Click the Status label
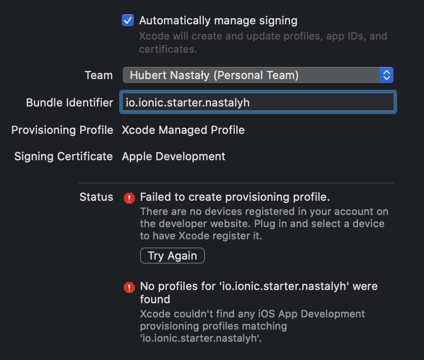This screenshot has width=424, height=360. [96, 197]
